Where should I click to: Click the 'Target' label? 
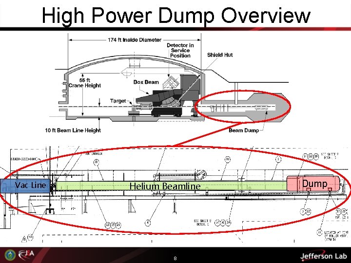(118, 101)
